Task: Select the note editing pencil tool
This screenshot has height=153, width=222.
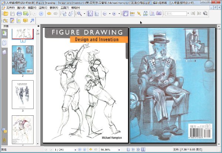Action: pos(12,21)
